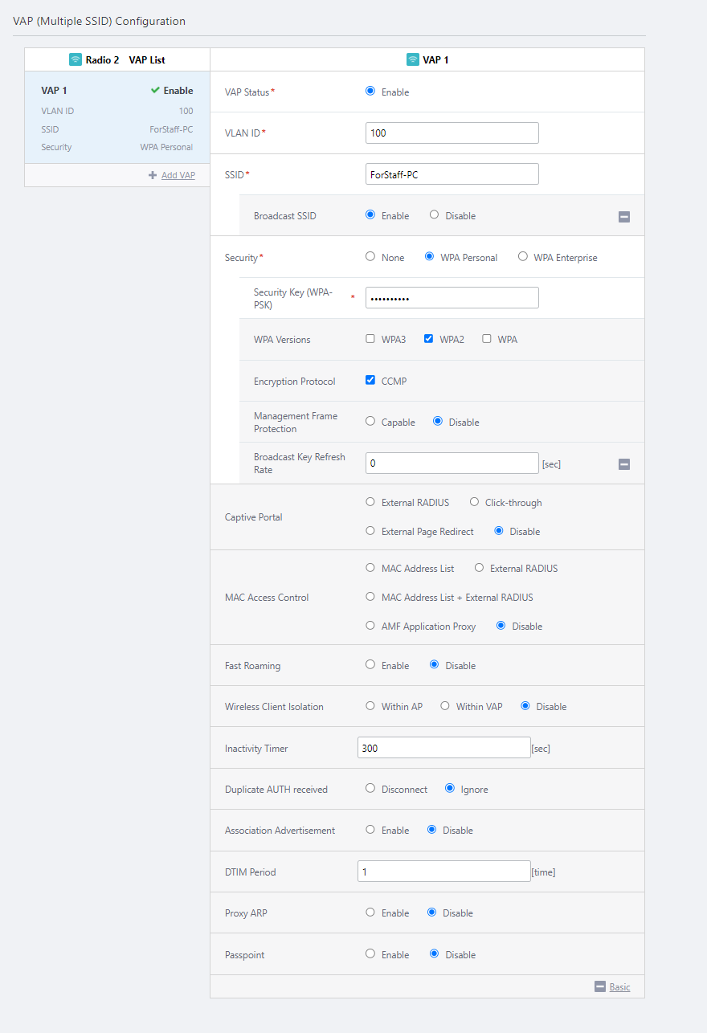Switch to the Basic settings view link
This screenshot has height=1033, width=707.
click(619, 987)
